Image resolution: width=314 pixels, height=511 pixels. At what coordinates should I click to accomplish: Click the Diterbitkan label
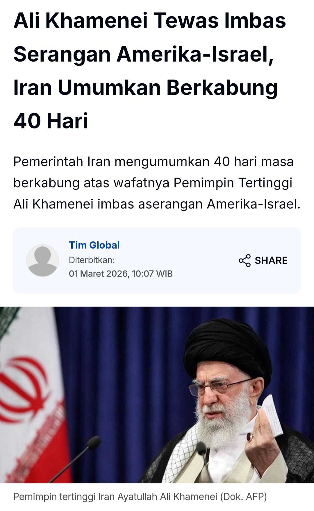92,260
